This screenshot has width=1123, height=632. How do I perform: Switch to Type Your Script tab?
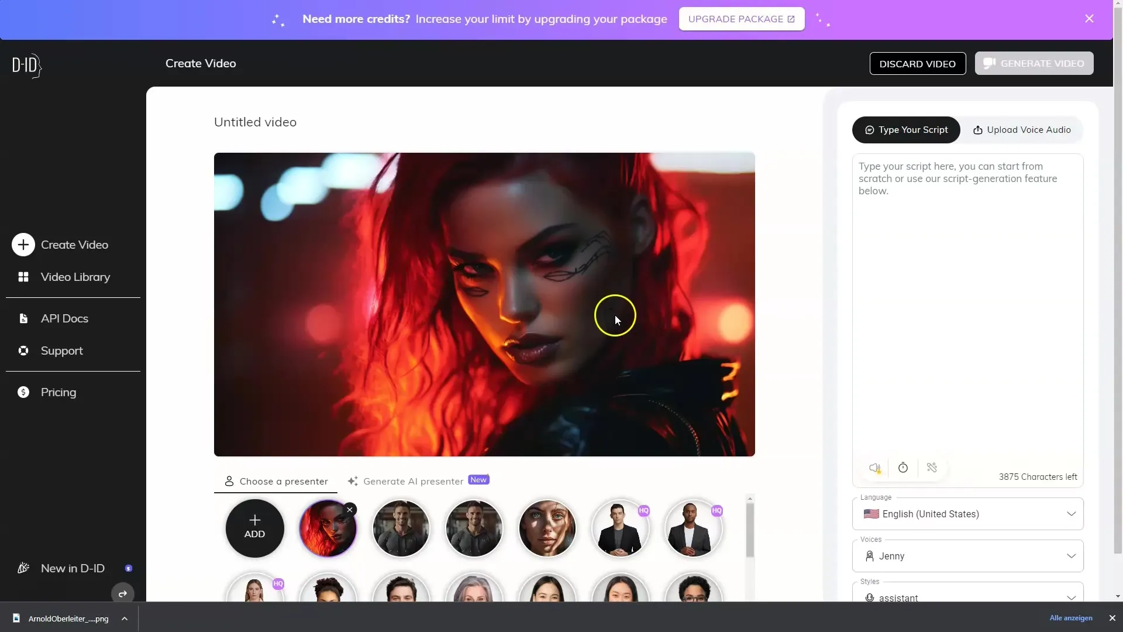click(906, 129)
